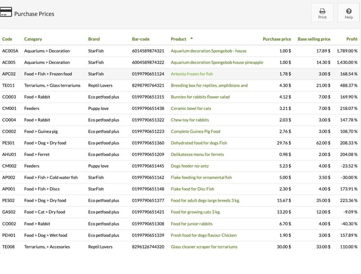Click category Food > Fish > Cold water fish

click(51, 177)
